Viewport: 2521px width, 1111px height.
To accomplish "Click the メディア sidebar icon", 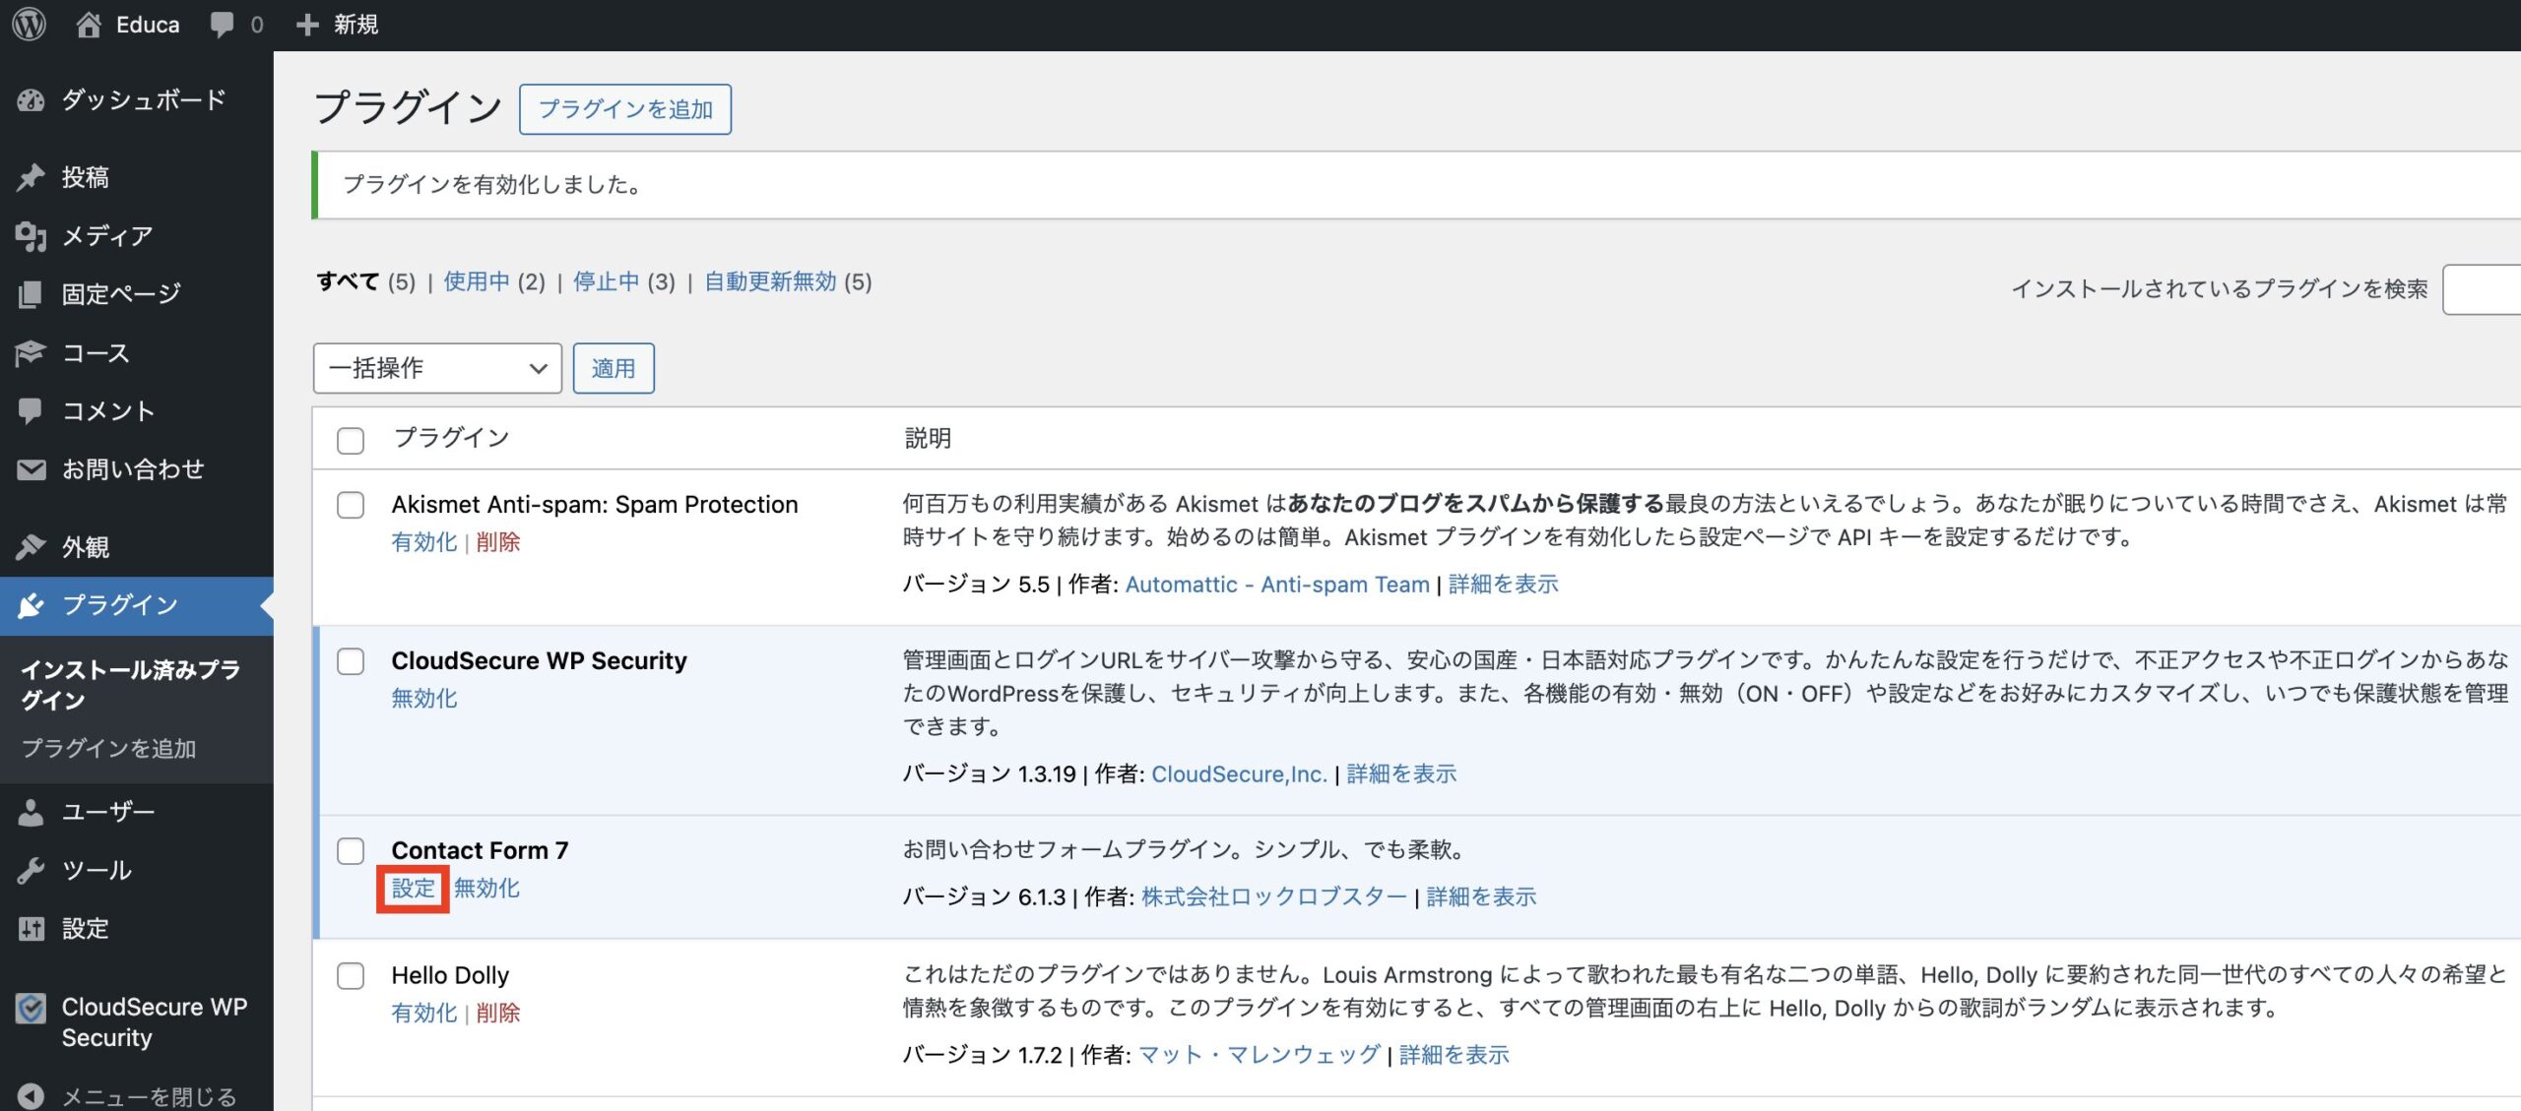I will [32, 236].
